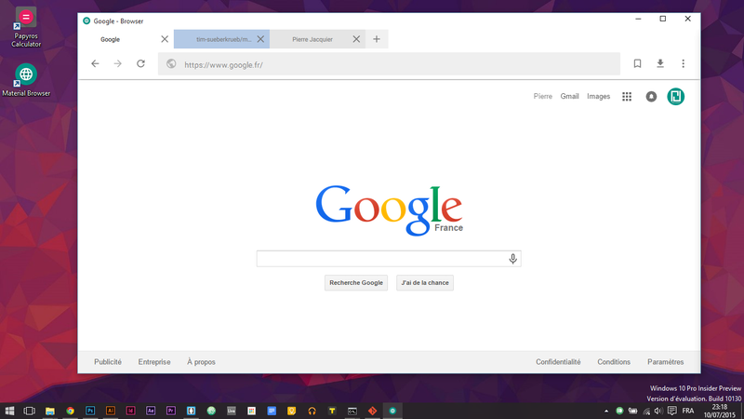Open the Action Center notifications icon
This screenshot has height=419, width=744.
671,411
